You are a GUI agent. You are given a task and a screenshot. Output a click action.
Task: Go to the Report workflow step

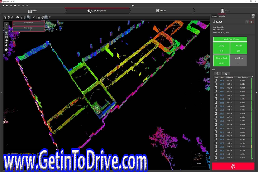(x=225, y=11)
